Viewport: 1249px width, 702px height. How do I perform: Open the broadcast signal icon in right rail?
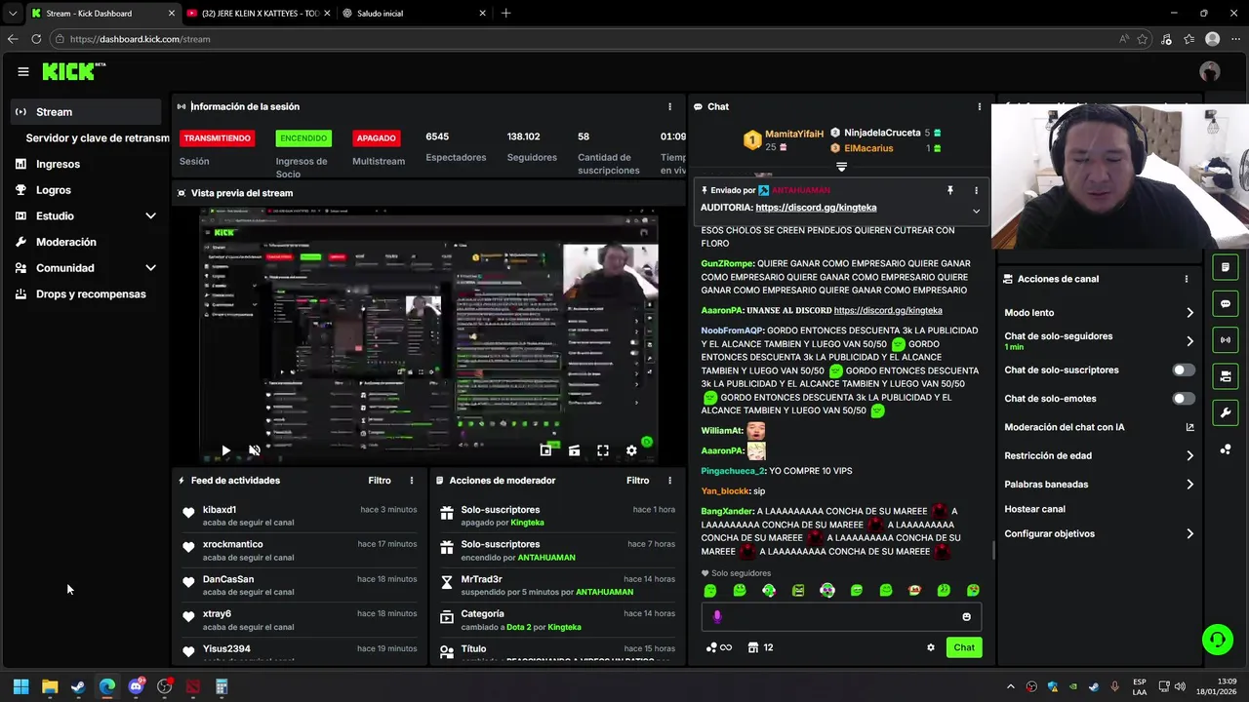tap(1226, 339)
